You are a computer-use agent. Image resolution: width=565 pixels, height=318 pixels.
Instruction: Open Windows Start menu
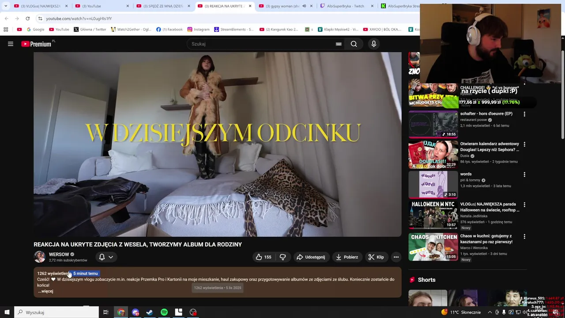[7, 312]
